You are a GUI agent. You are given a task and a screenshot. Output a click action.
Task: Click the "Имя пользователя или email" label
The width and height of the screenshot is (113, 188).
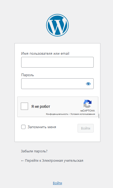(x=45, y=53)
